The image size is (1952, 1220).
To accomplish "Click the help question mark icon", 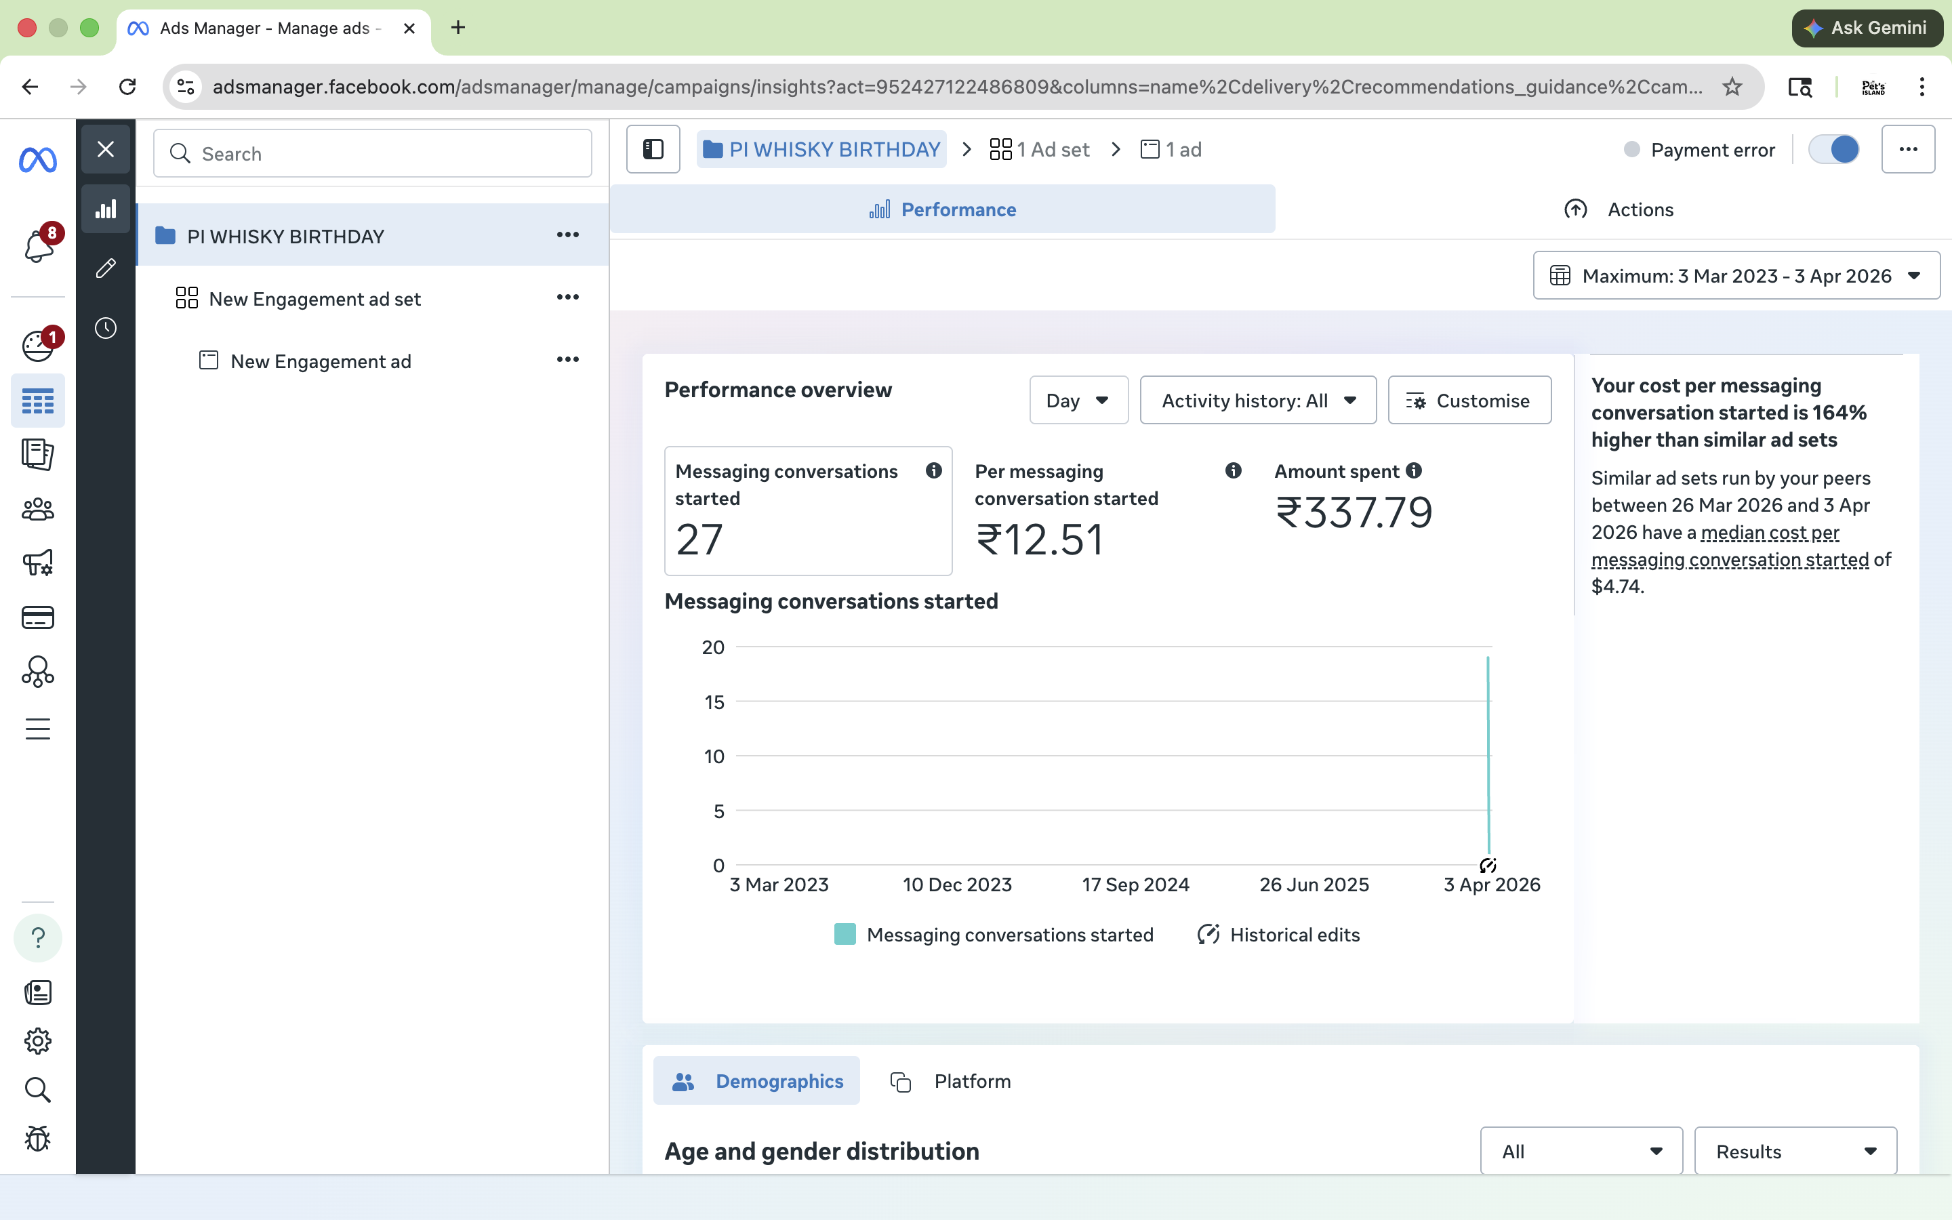I will tap(38, 937).
